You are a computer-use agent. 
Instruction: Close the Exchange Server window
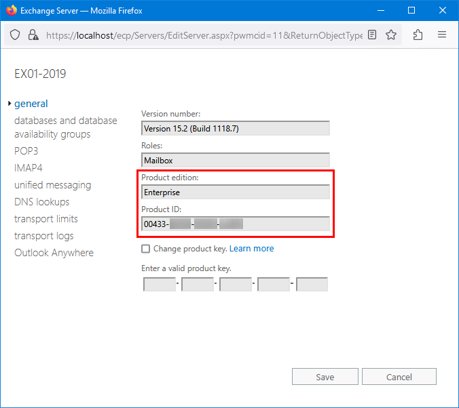pos(442,11)
